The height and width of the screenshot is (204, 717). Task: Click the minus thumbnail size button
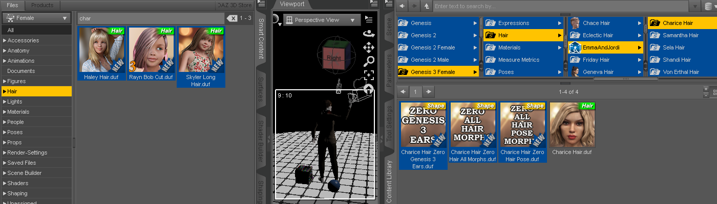coord(706,95)
